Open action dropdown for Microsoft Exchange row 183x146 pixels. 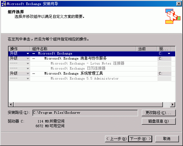(28, 54)
